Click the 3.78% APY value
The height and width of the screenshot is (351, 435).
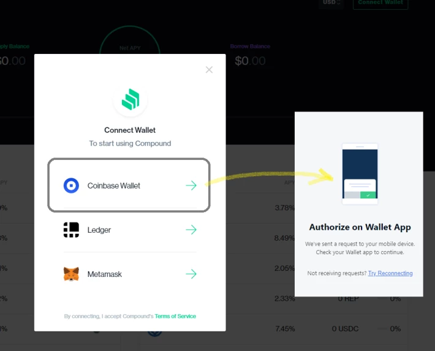285,208
